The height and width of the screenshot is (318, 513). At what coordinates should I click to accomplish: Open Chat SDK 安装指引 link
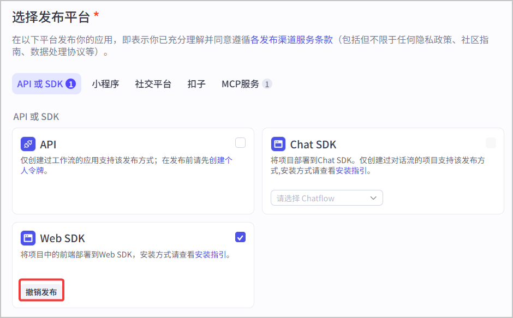(351, 170)
